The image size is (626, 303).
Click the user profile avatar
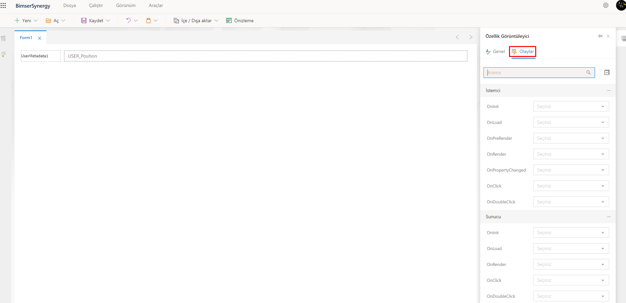[x=621, y=5]
